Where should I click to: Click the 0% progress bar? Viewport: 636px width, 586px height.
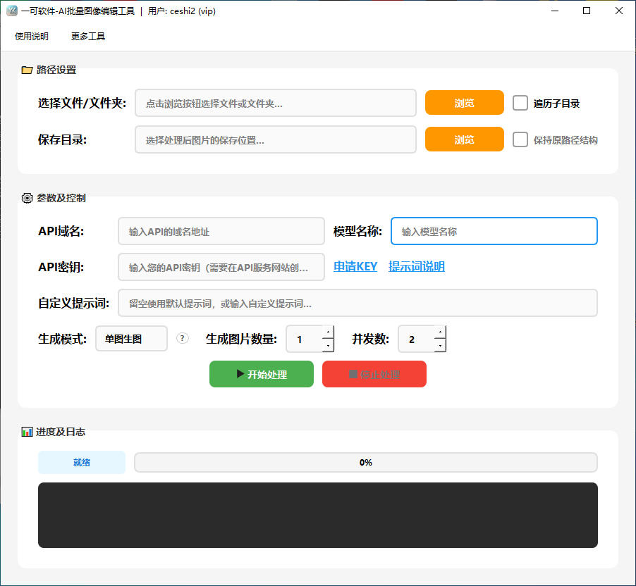point(365,462)
